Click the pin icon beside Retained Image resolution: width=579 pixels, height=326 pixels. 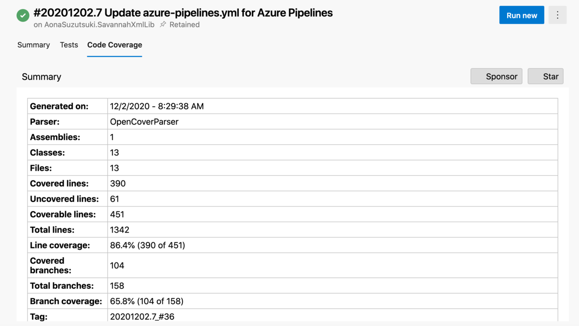tap(163, 25)
